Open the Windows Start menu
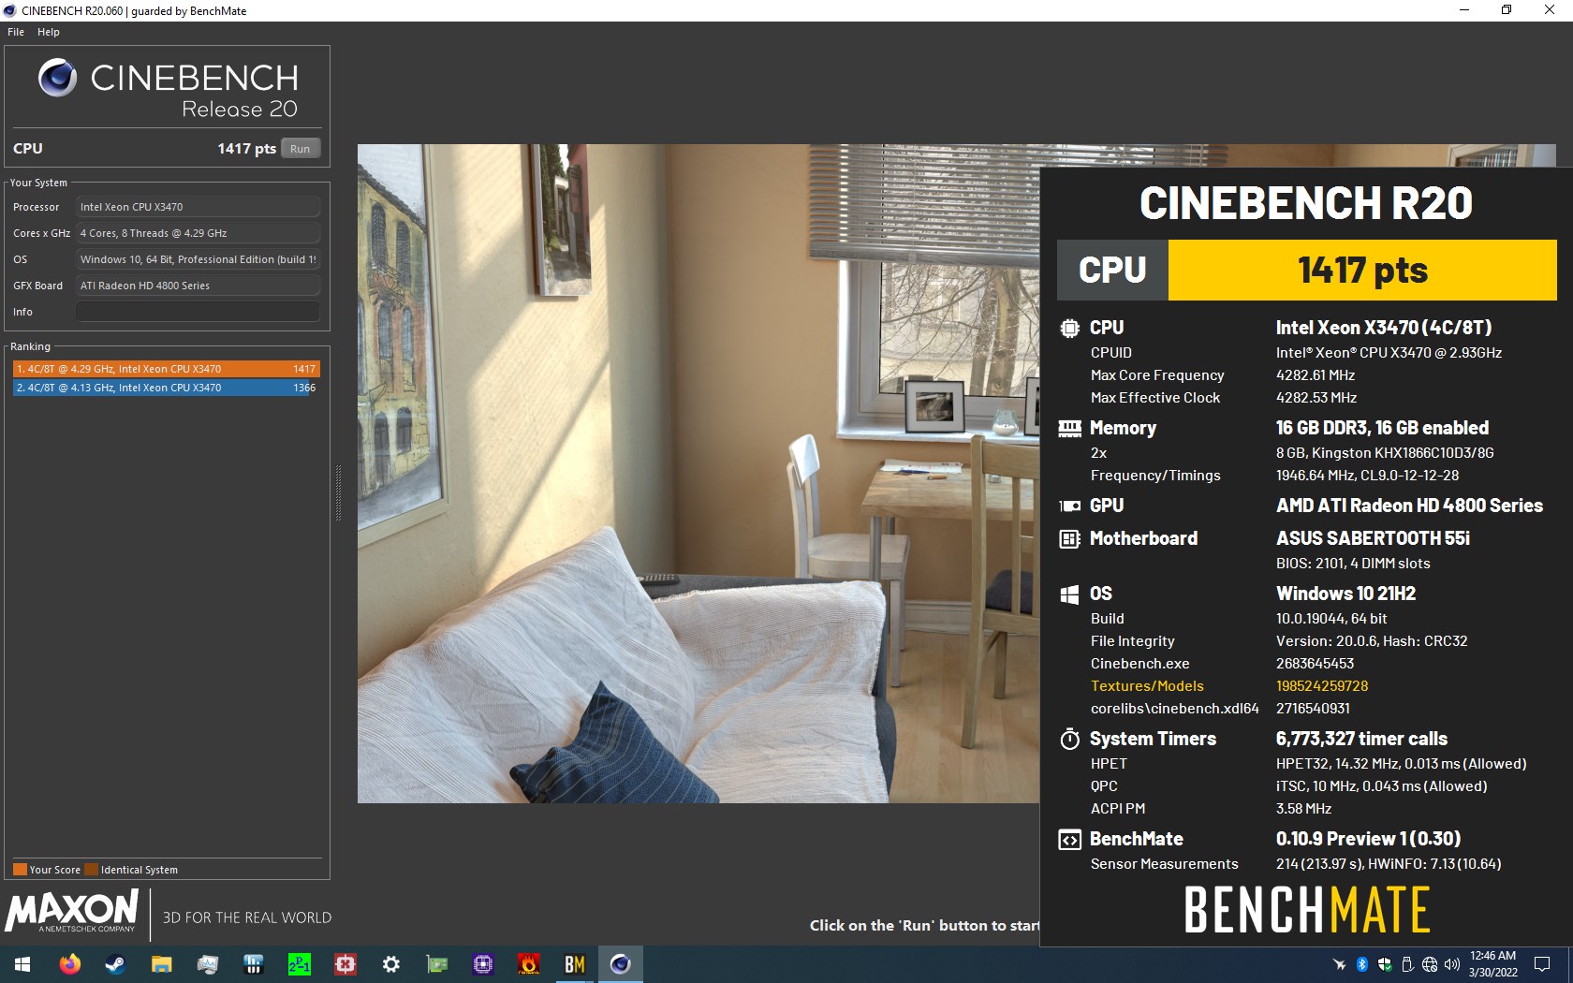 [x=22, y=964]
